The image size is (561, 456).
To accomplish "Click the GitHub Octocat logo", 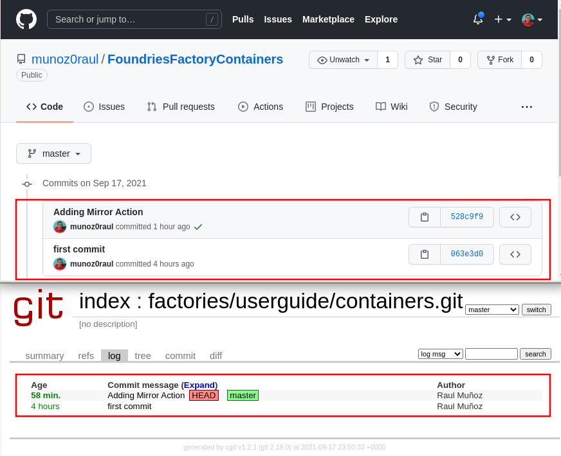I will (26, 19).
